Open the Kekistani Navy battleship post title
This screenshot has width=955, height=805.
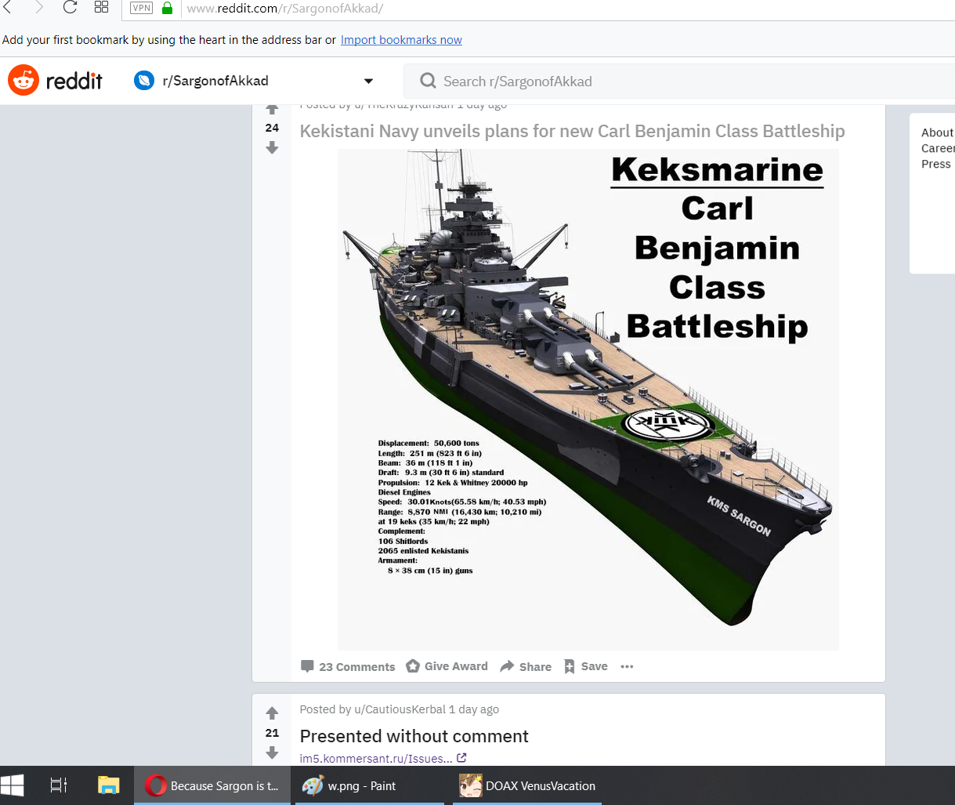(572, 131)
